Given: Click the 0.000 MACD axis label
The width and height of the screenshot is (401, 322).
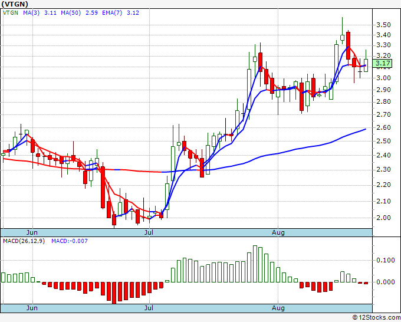Looking at the screenshot, I should [x=386, y=282].
